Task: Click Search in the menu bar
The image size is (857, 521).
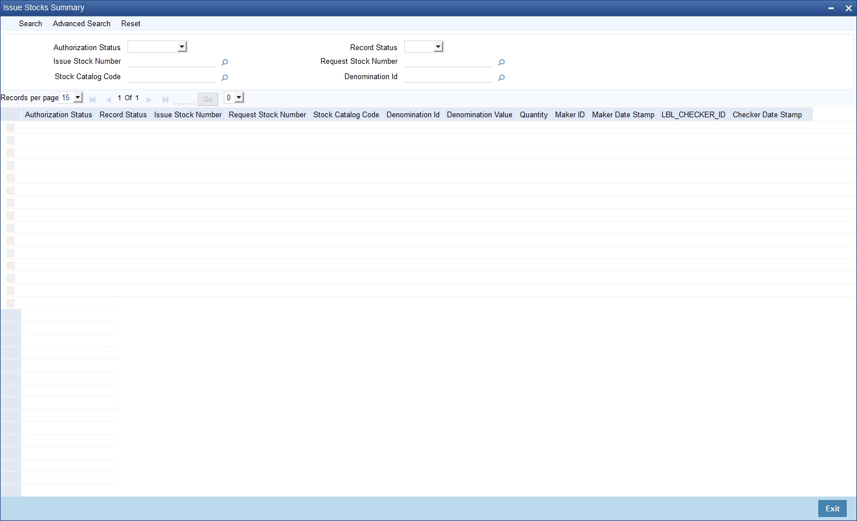Action: 30,23
